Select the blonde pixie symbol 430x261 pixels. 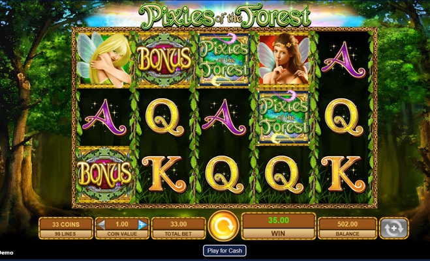[x=104, y=59]
